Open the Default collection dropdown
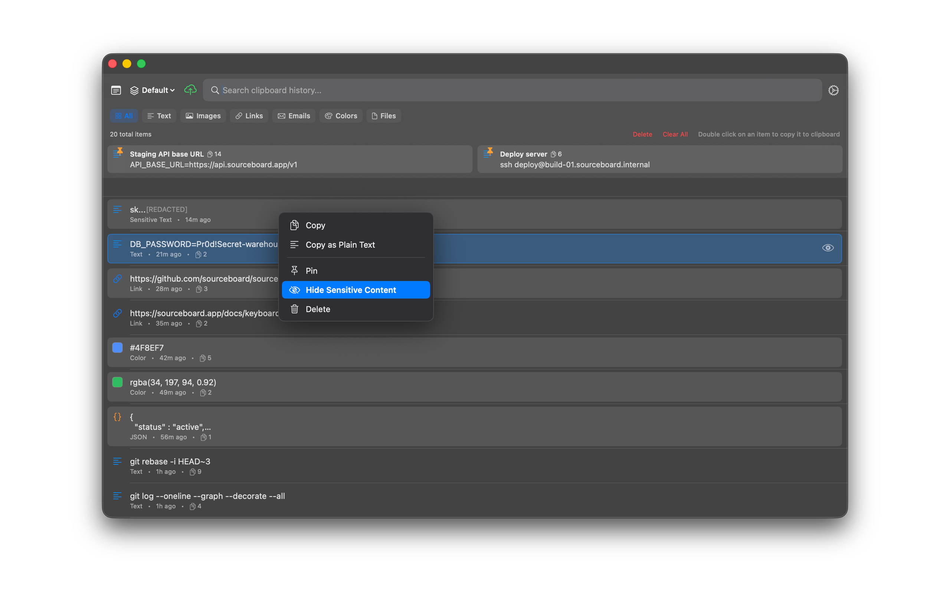The height and width of the screenshot is (594, 950). 152,90
